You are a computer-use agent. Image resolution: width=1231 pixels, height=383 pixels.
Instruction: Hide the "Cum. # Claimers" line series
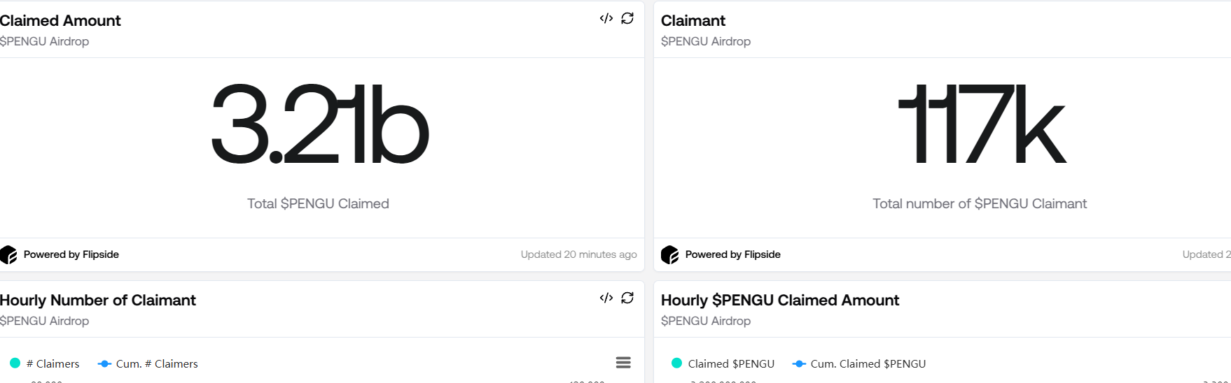148,363
